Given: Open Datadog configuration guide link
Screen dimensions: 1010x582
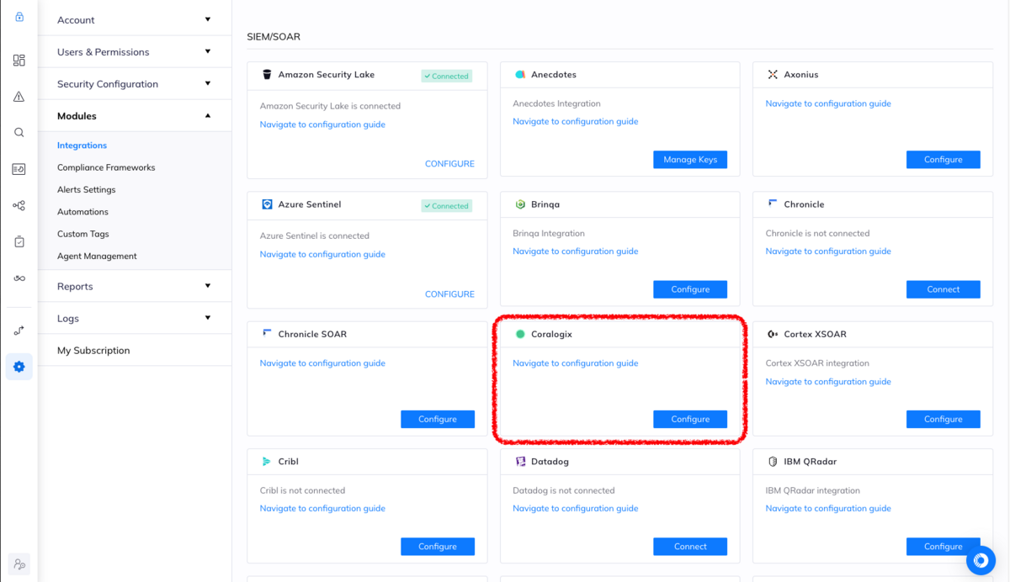Looking at the screenshot, I should coord(576,508).
